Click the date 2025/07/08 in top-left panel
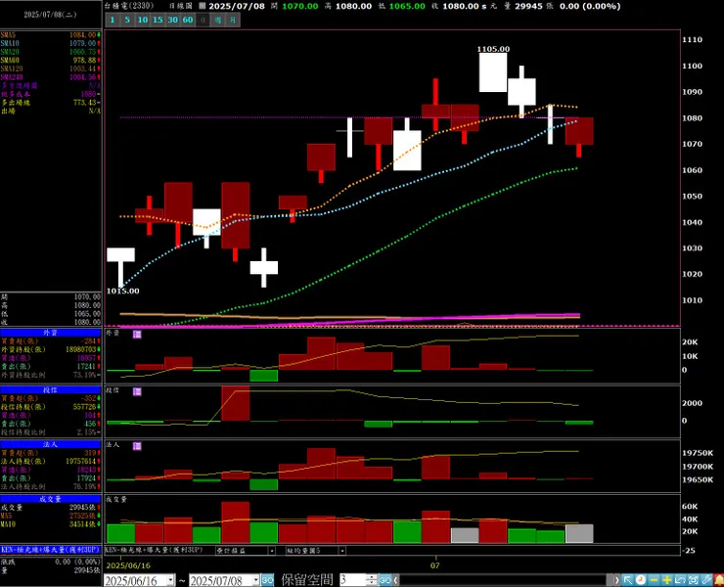 50,15
